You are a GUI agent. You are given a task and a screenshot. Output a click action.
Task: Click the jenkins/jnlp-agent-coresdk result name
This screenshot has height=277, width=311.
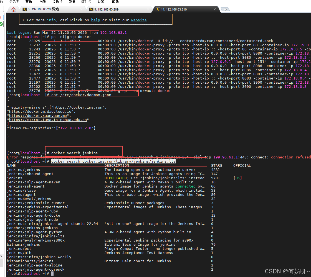tap(36, 270)
